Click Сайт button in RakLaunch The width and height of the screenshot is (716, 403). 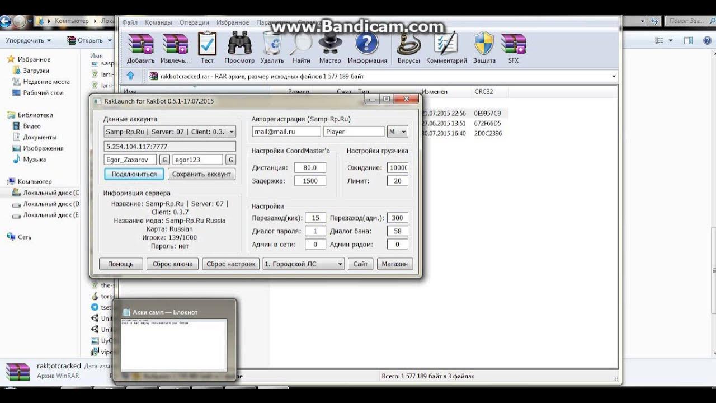[x=361, y=264]
